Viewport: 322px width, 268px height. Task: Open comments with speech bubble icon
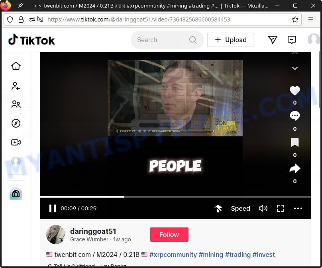[295, 116]
